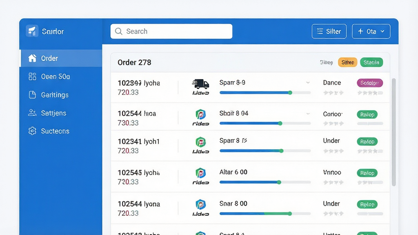
Task: Click the star rating under Dance
Action: pyautogui.click(x=333, y=93)
